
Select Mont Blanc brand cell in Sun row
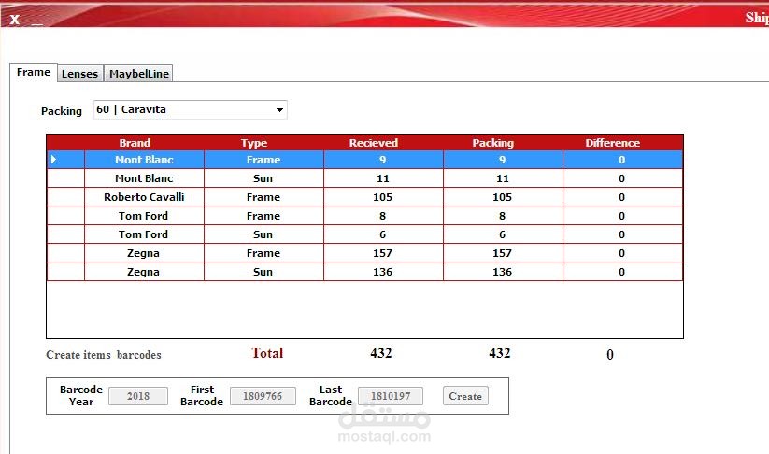pyautogui.click(x=144, y=178)
